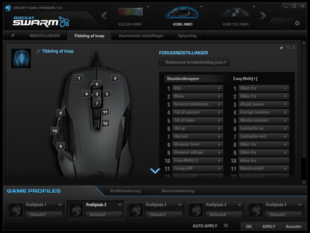Viewport: 310px width, 233px height.
Task: Open the Easy-Shift Næste profil dropdown
Action: point(264,168)
